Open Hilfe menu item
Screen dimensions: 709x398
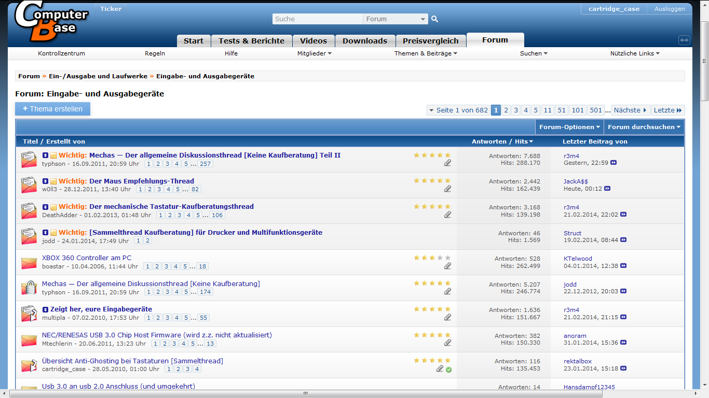231,53
